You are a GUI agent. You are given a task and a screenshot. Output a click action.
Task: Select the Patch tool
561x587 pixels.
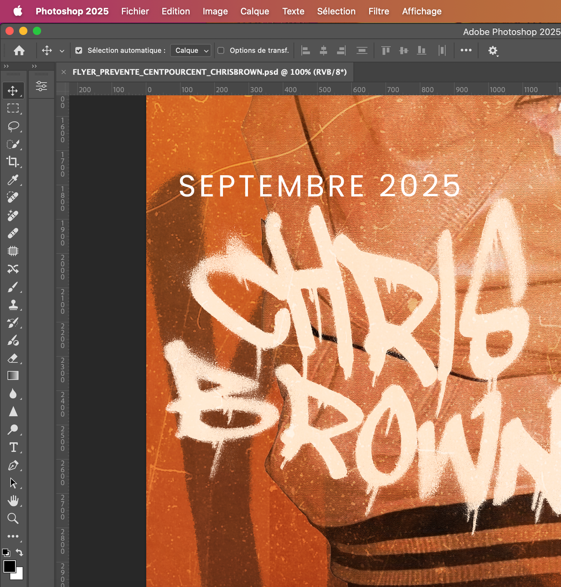(13, 251)
